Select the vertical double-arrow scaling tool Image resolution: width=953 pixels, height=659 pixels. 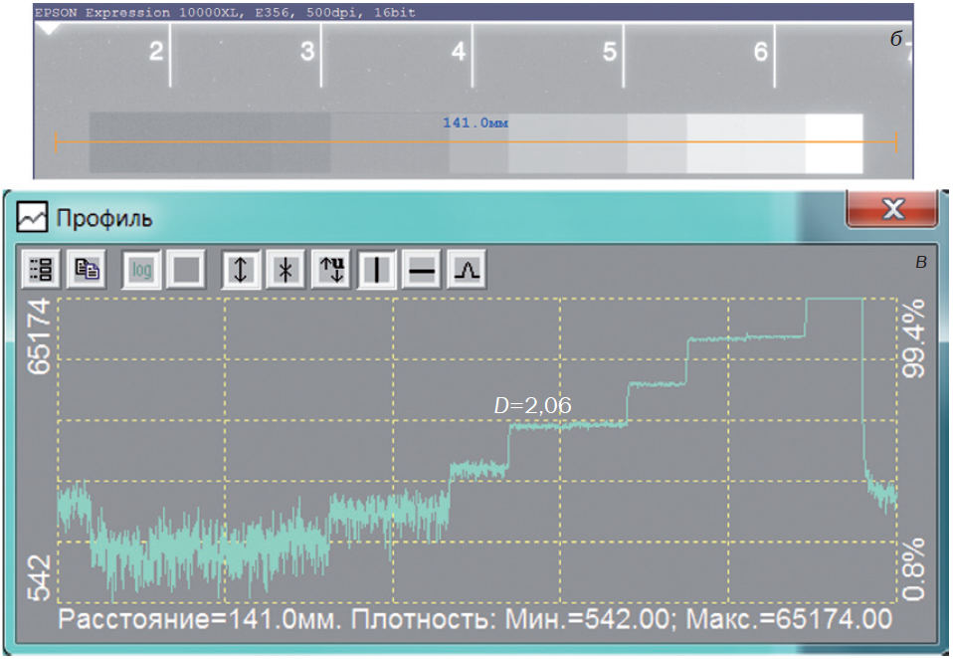point(240,270)
